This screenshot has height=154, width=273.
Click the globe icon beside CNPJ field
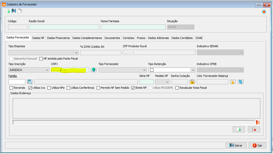tap(93, 70)
